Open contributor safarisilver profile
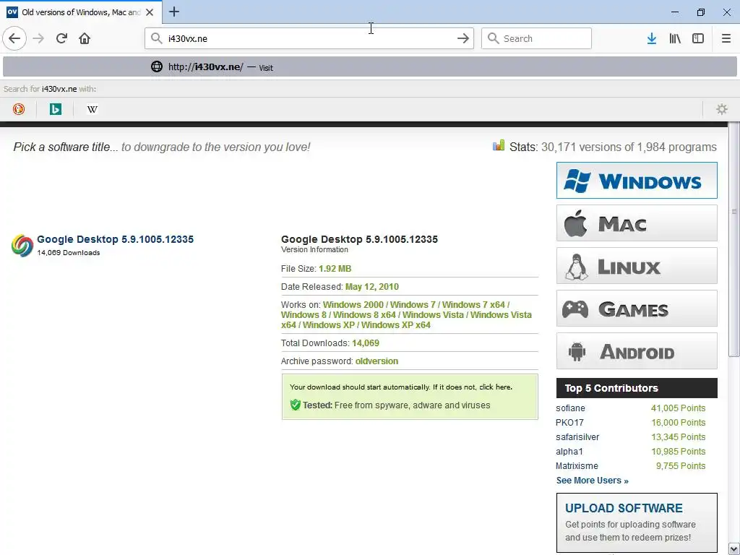 577,437
